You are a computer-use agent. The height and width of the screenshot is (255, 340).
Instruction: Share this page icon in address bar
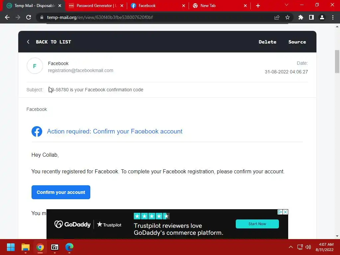[277, 17]
